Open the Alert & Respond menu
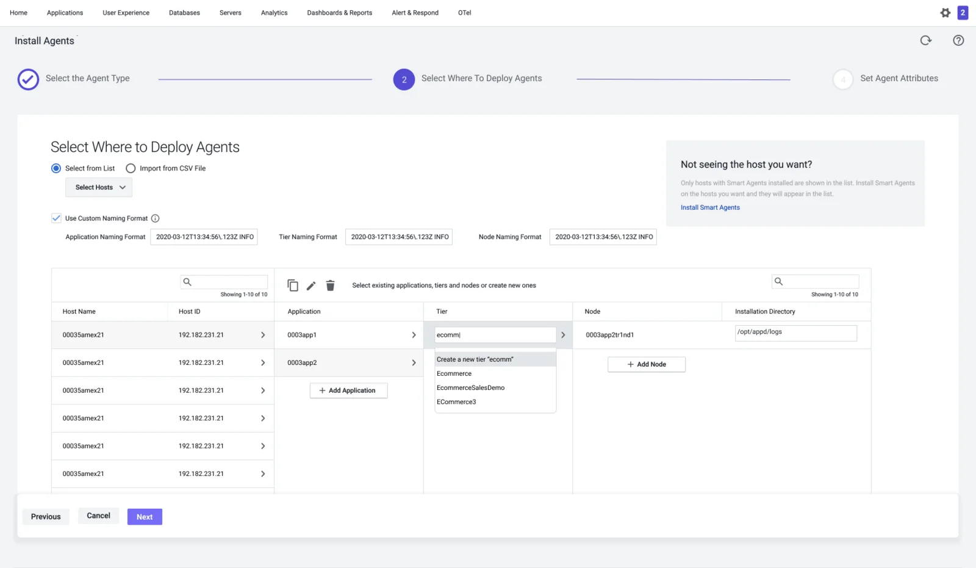Image resolution: width=976 pixels, height=568 pixels. coord(415,13)
